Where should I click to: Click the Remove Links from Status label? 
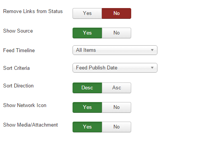(x=33, y=12)
